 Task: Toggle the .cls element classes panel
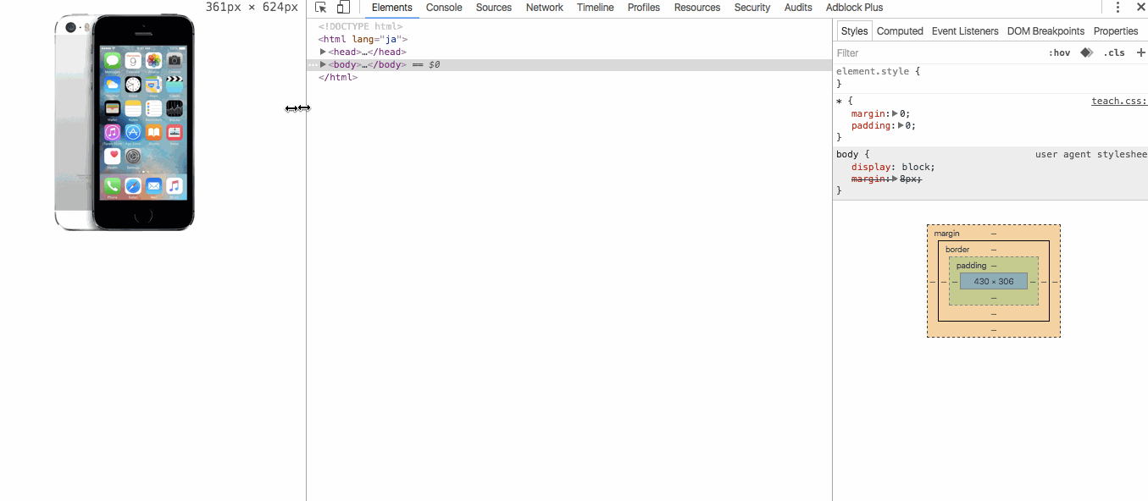[x=1114, y=52]
